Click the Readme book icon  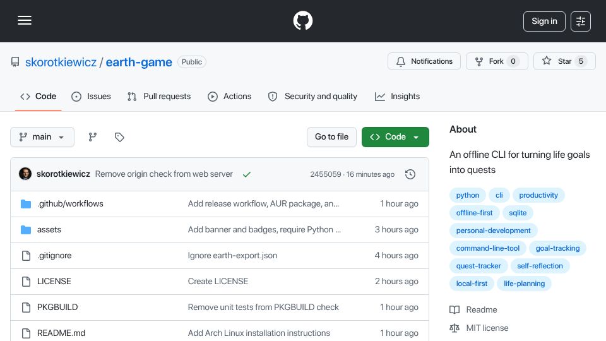454,309
